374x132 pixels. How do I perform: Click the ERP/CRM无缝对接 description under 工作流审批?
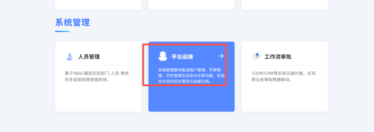point(283,77)
